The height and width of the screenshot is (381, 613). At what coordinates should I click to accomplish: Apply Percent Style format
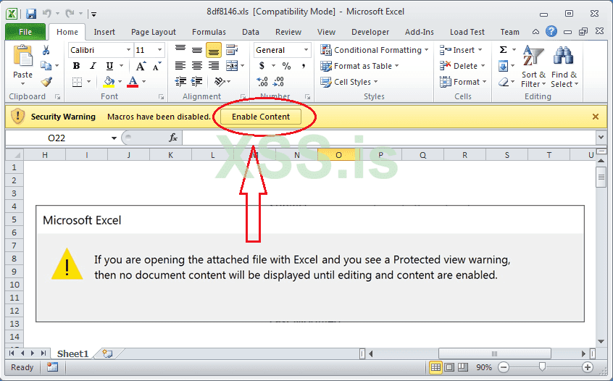(x=286, y=66)
